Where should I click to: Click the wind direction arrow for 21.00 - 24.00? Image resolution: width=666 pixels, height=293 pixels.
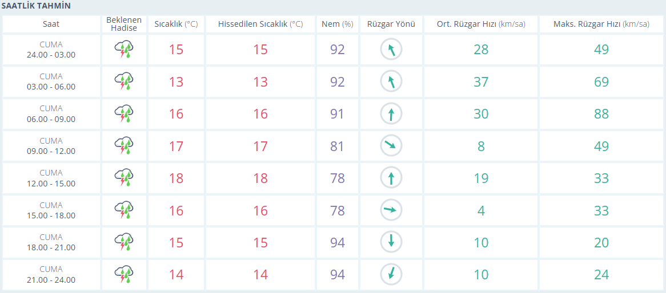[391, 274]
